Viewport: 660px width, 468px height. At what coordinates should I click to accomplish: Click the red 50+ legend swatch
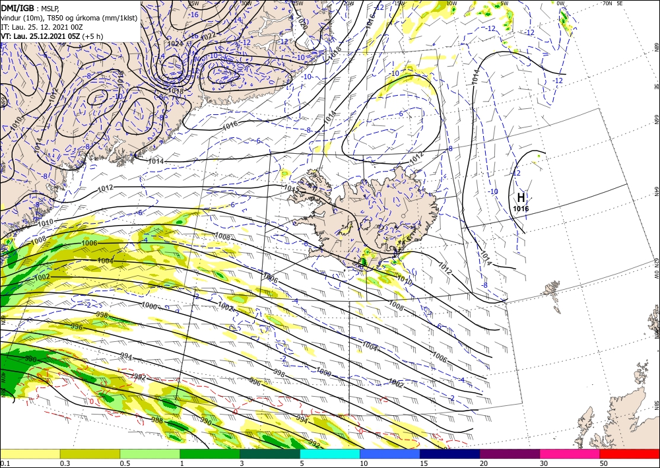point(630,453)
